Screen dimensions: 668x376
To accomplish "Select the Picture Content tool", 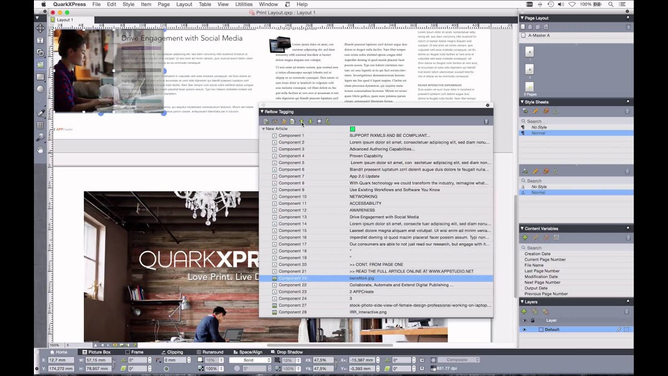I will pyautogui.click(x=40, y=65).
